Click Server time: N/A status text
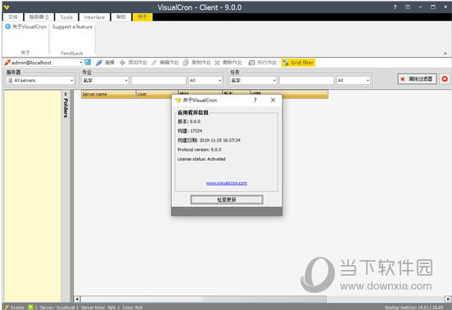Viewport: 452px width, 310px height. pyautogui.click(x=98, y=308)
